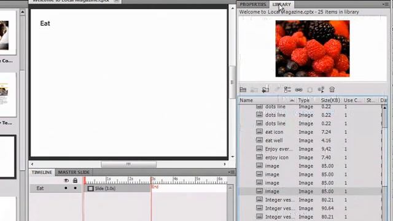Toggle lock dot for Eat layer
393x221 pixels.
pos(75,188)
